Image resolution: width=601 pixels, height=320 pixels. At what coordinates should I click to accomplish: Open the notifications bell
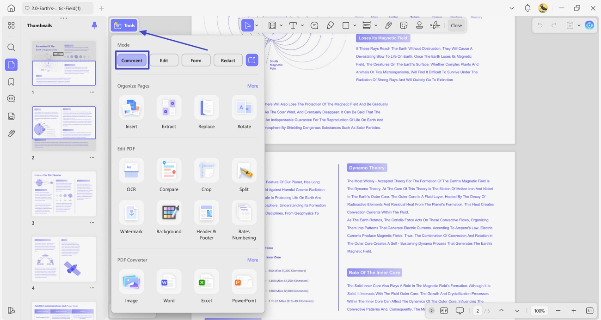(x=527, y=8)
